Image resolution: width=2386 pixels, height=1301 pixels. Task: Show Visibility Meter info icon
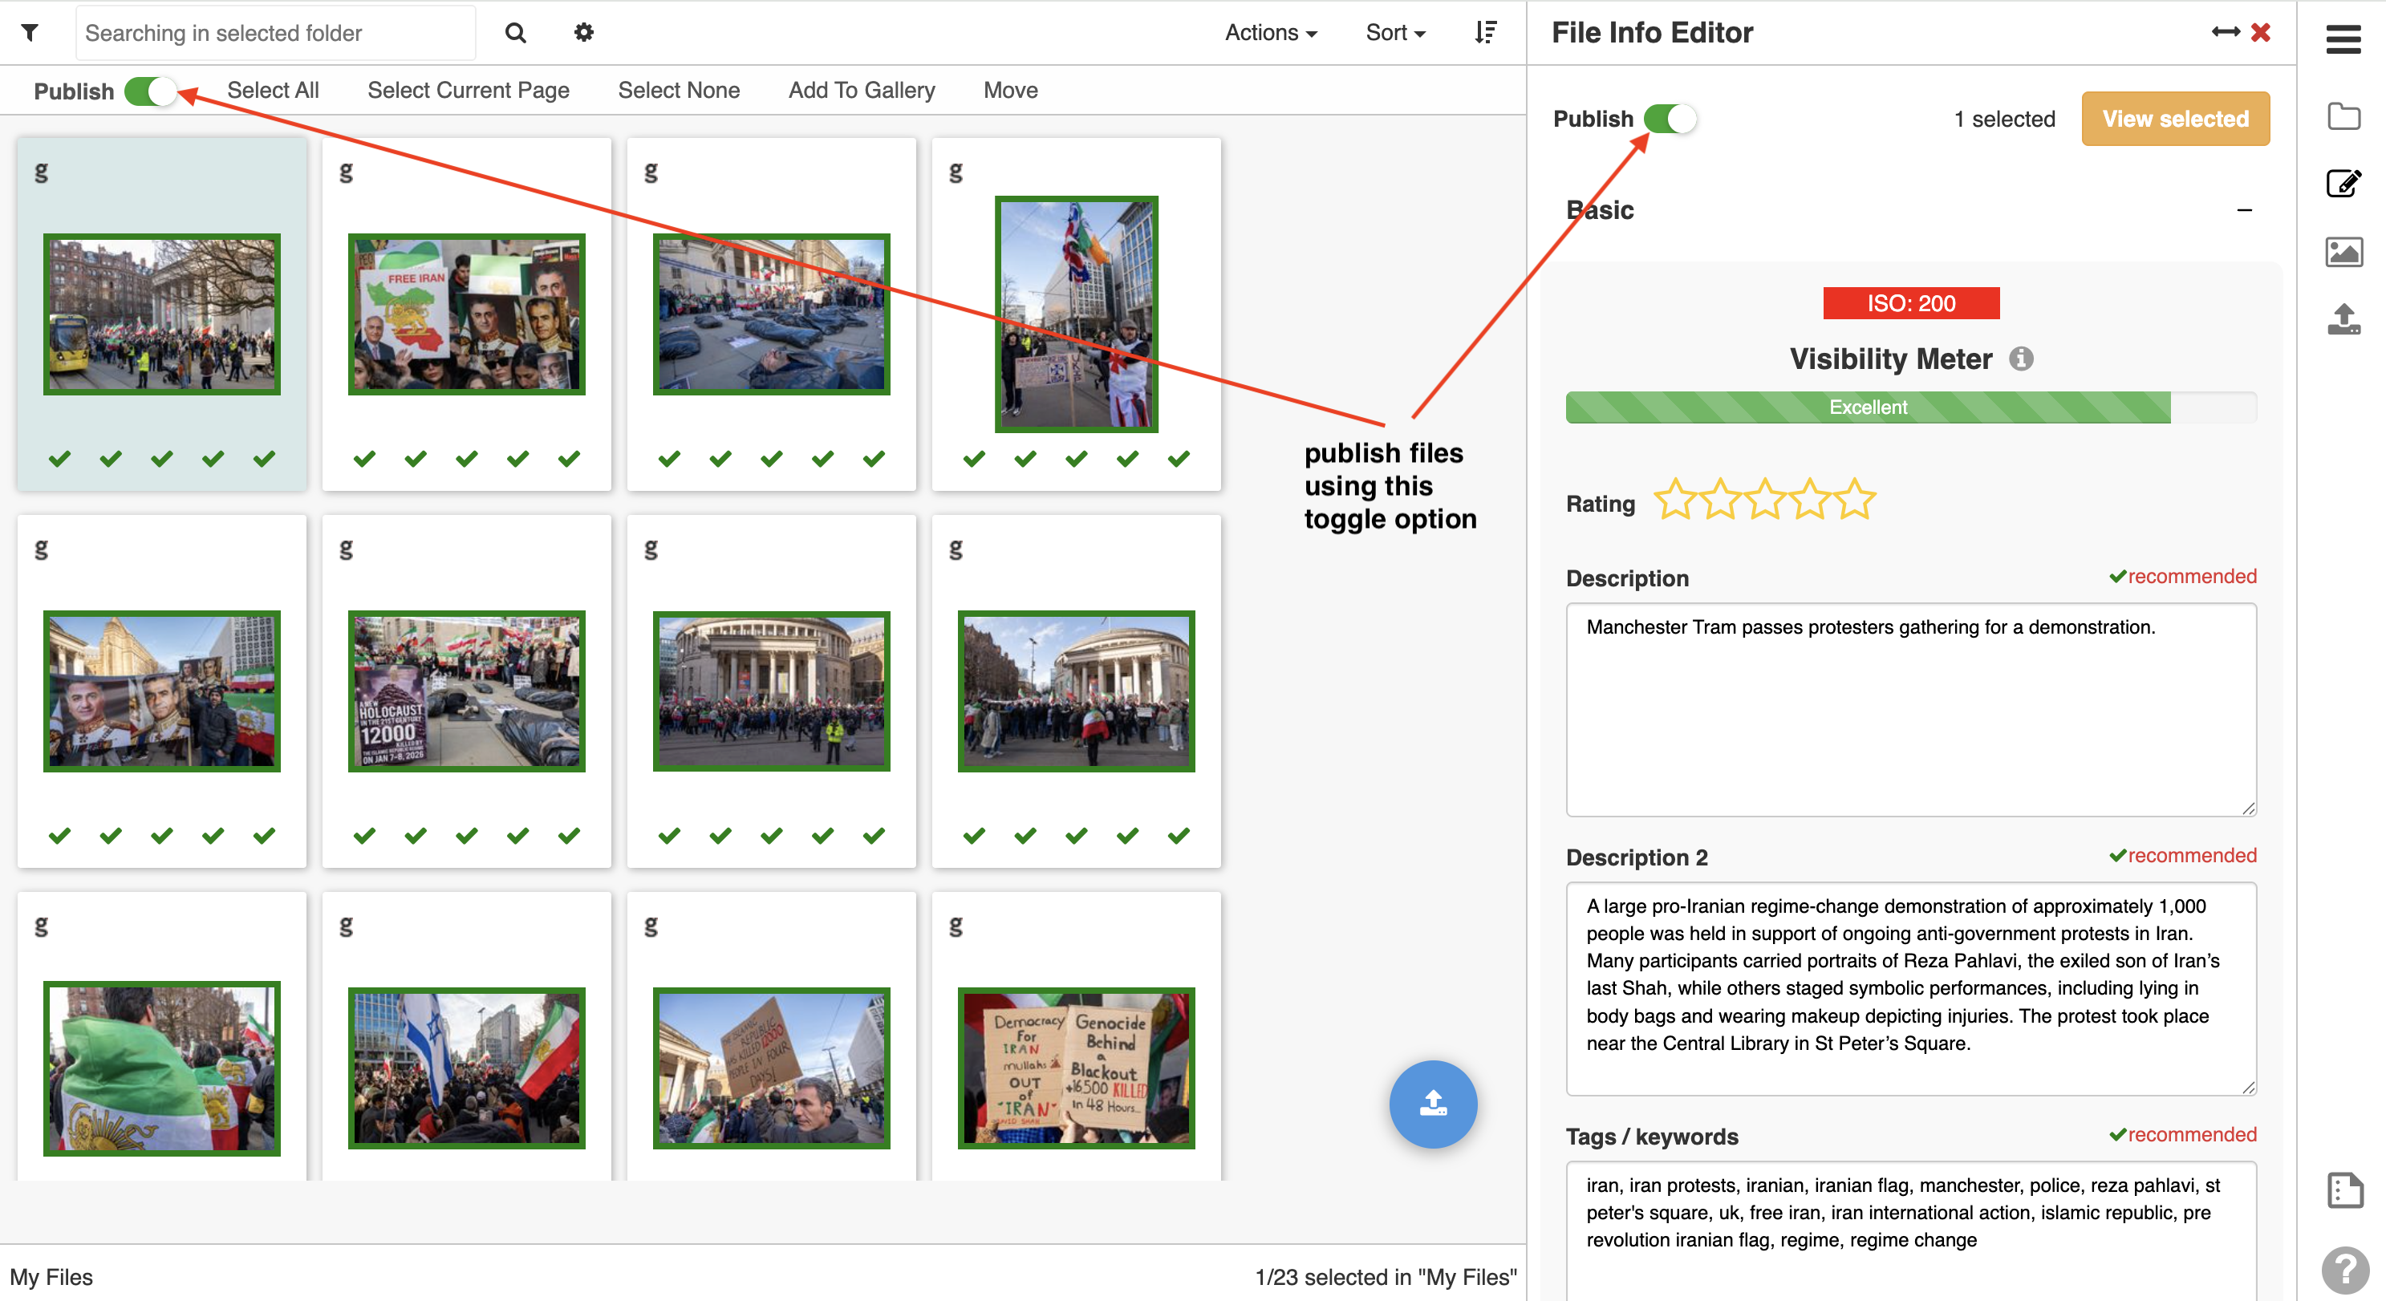click(x=2020, y=359)
